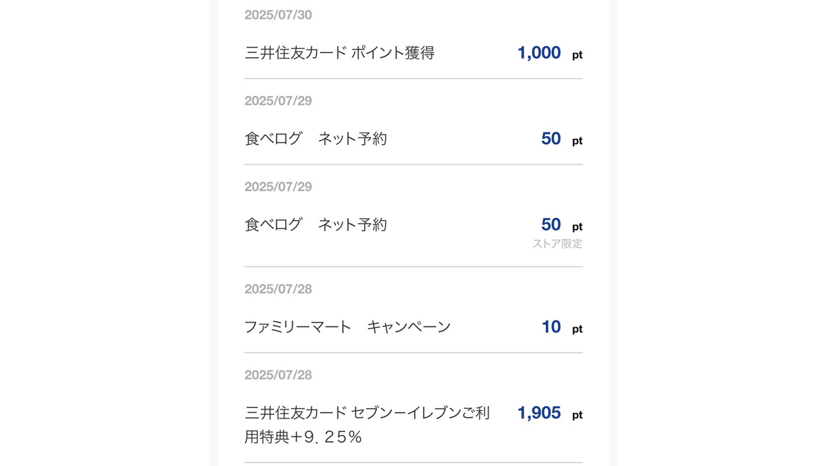Viewport: 828px width, 466px height.
Task: Click the ストア限定 label
Action: (557, 244)
